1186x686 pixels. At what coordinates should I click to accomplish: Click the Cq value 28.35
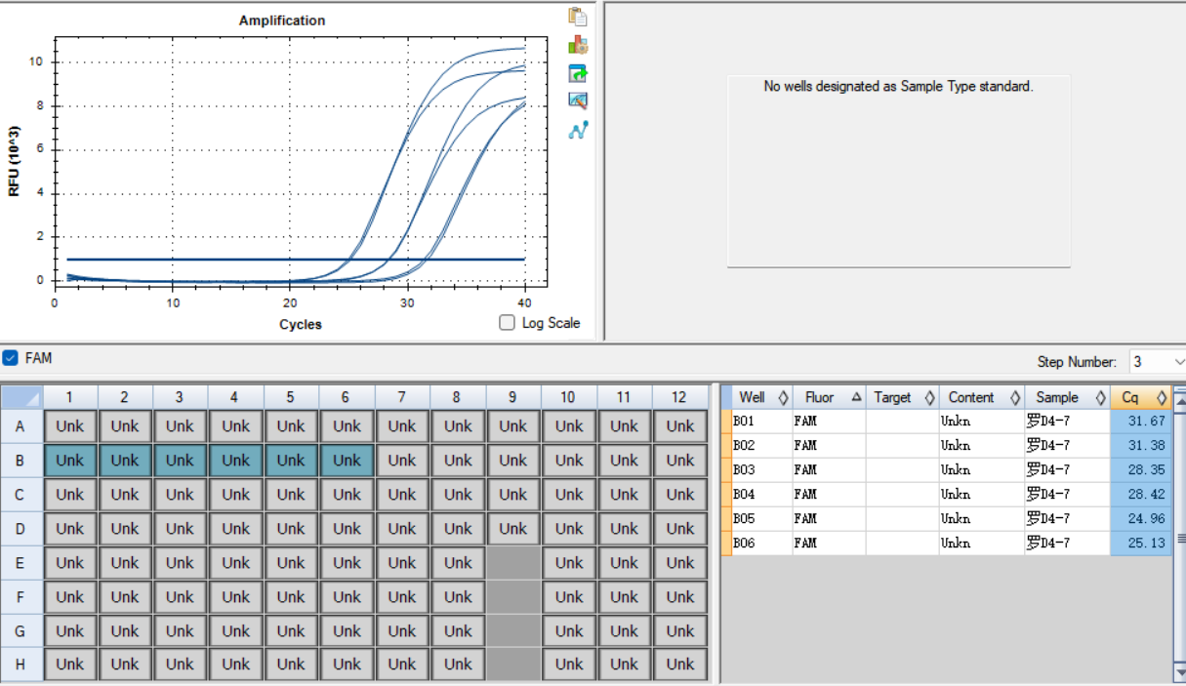click(1140, 470)
